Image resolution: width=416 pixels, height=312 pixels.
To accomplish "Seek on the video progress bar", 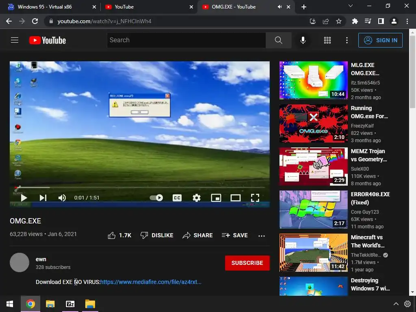I will [x=140, y=187].
